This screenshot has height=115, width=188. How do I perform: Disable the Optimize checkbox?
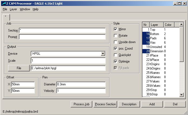click(115, 61)
